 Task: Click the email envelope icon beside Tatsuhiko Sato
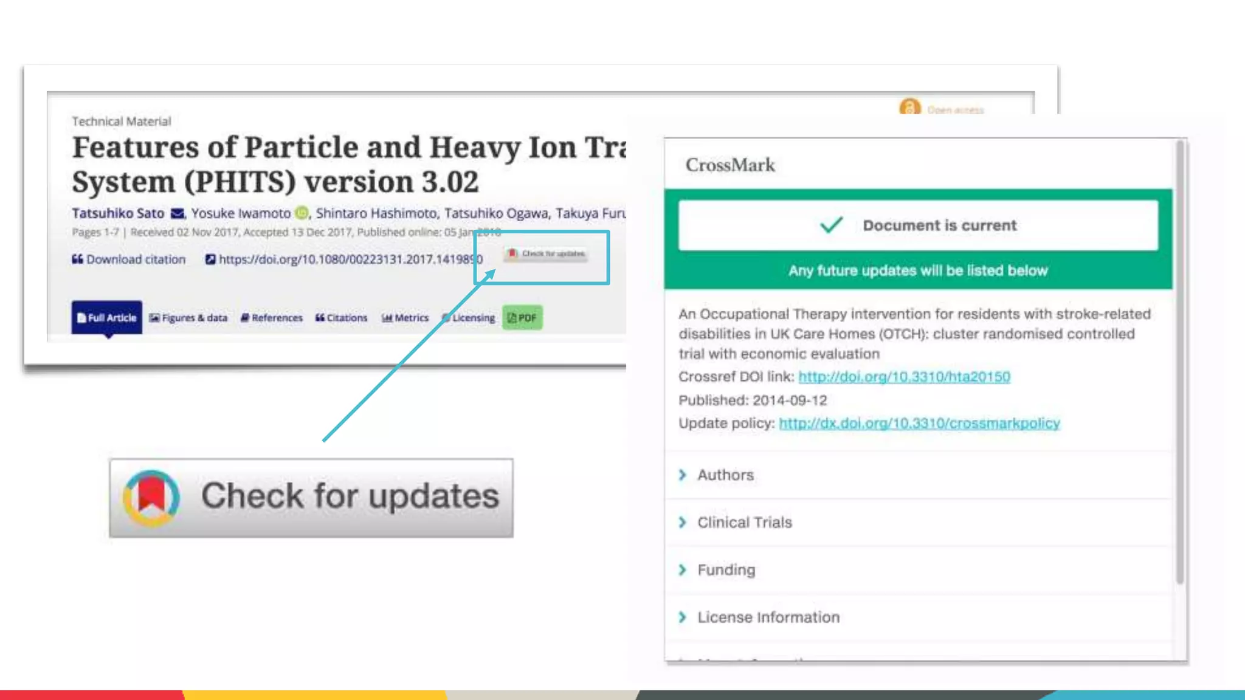point(178,213)
